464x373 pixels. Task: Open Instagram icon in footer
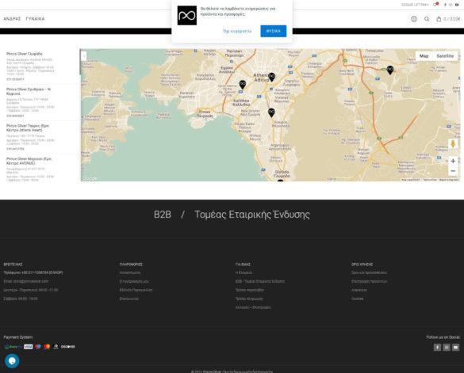tap(447, 348)
